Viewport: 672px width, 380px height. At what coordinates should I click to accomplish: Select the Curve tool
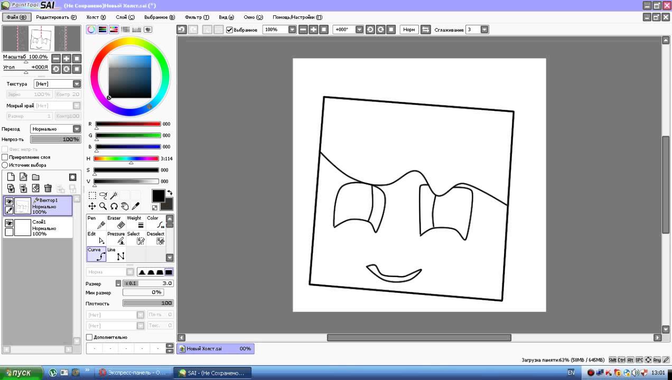pyautogui.click(x=97, y=254)
